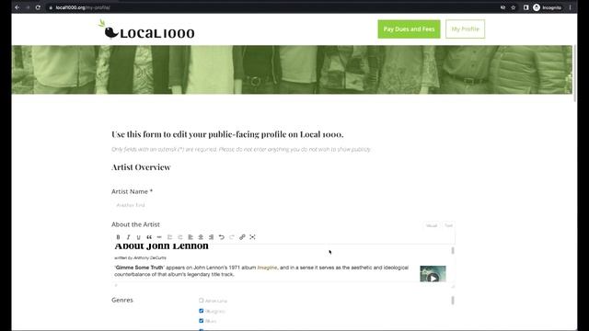
Task: Click the 'About John Lennon' heading text
Action: pyautogui.click(x=162, y=245)
